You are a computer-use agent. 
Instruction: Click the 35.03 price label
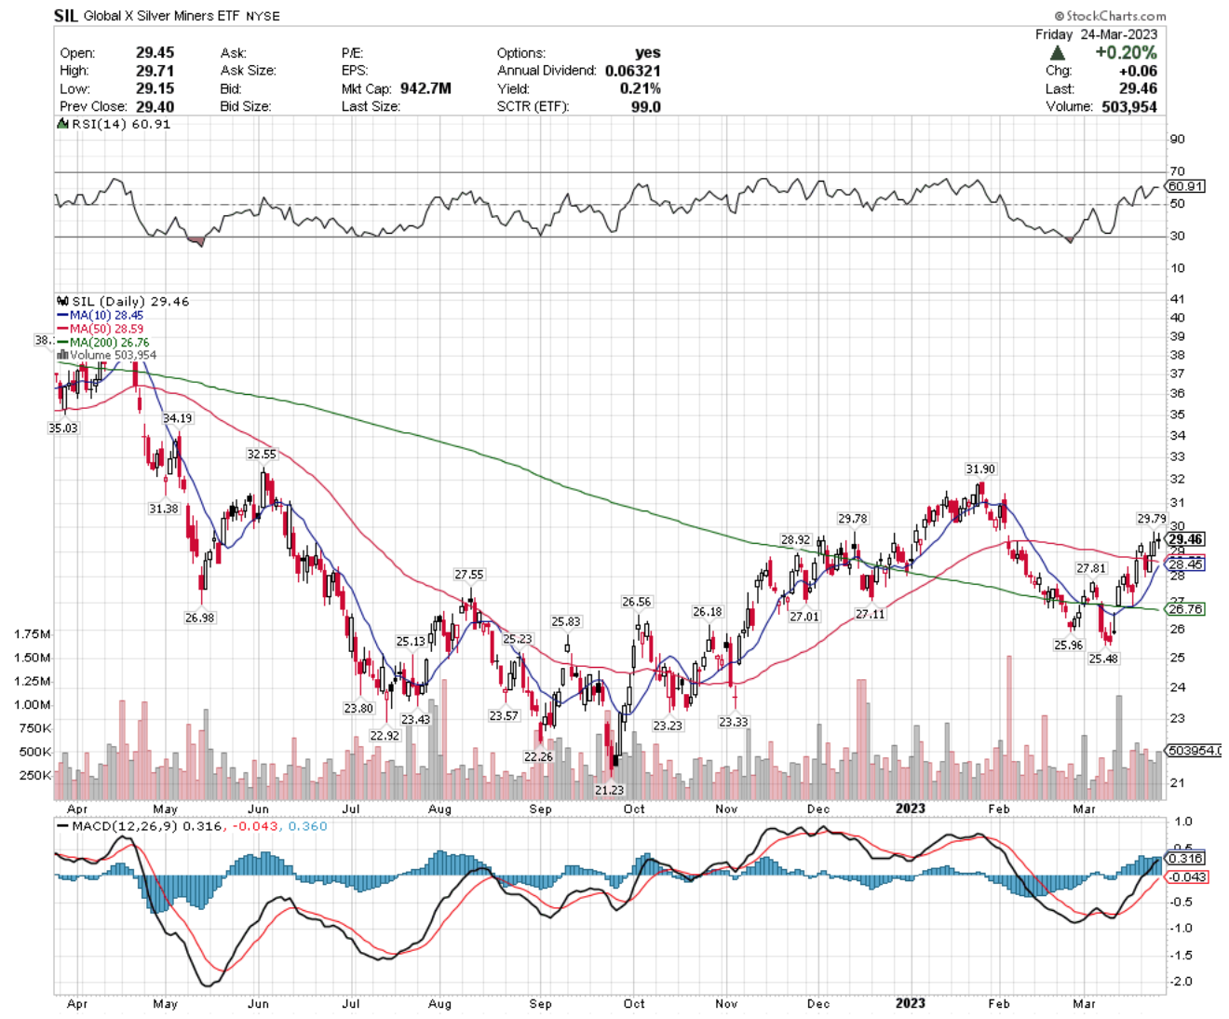click(62, 428)
